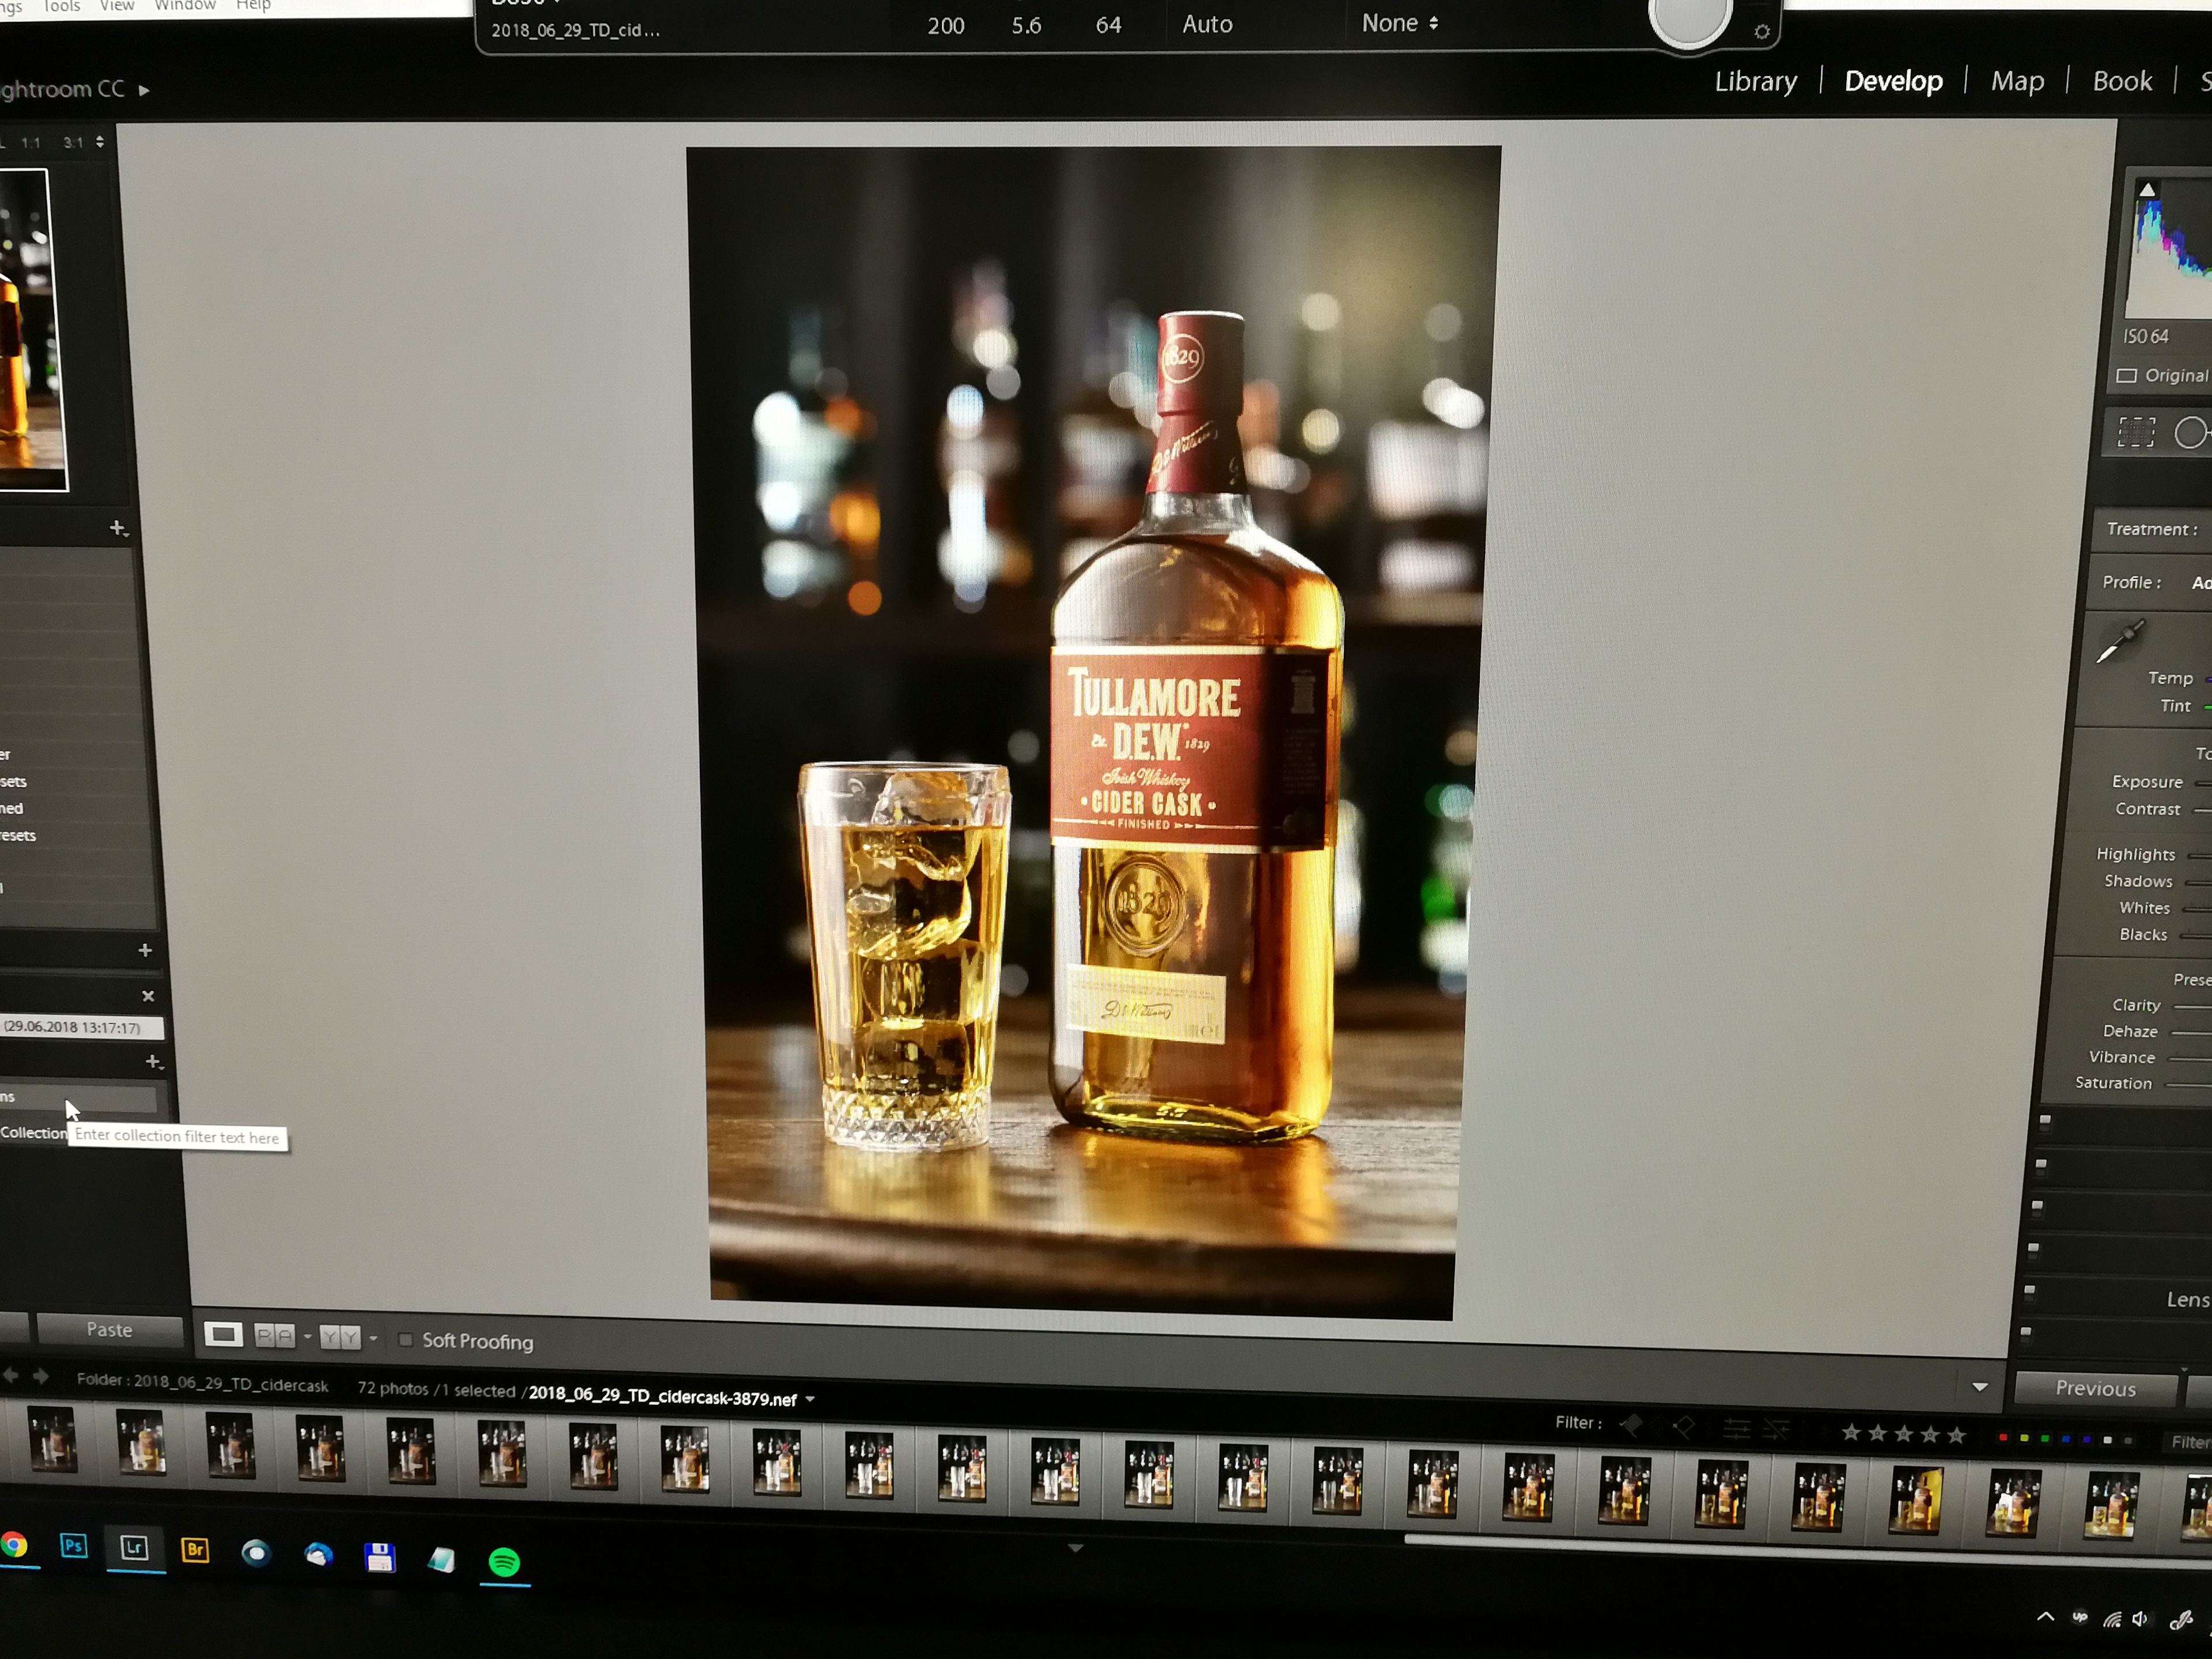
Task: Open the View menu
Action: 117,6
